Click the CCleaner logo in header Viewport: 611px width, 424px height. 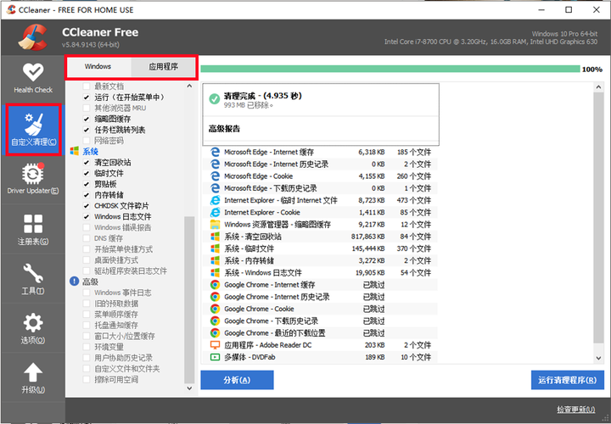pyautogui.click(x=33, y=37)
